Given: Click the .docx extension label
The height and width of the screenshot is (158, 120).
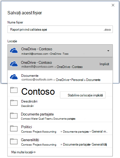Looking at the screenshot, I should point(107,30).
